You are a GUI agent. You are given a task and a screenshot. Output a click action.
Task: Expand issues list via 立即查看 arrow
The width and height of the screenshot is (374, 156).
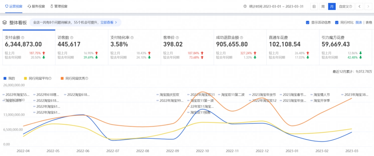tap(116, 22)
